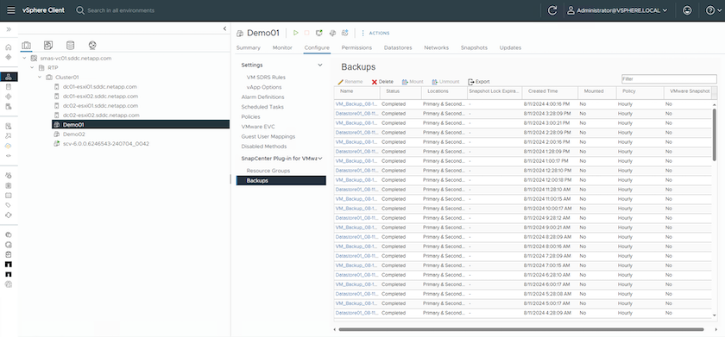This screenshot has height=337, width=725.
Task: Open Alarm Definitions
Action: (x=262, y=97)
